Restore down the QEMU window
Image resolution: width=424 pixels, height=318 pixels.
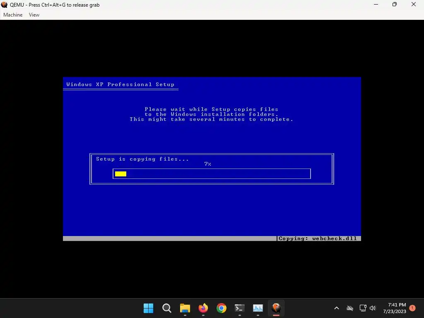point(395,5)
